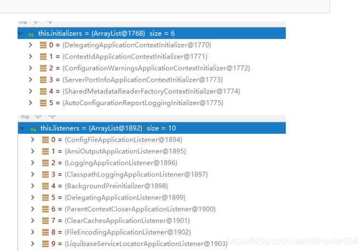The height and width of the screenshot is (251, 363).
Task: Click the element icon of FileEncodingApplicationListener@1902
Action: pos(45,232)
